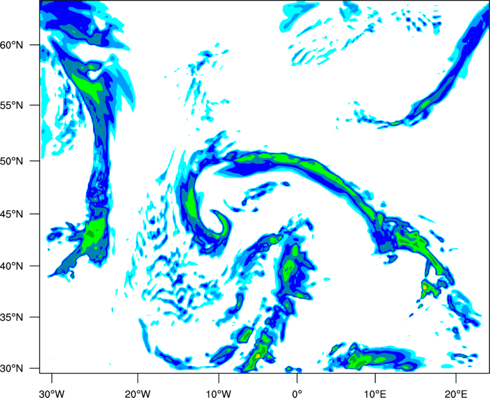Click the 40°N latitude label

pos(12,266)
